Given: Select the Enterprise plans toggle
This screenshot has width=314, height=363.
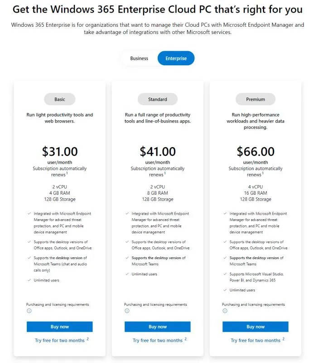Looking at the screenshot, I should click(176, 59).
